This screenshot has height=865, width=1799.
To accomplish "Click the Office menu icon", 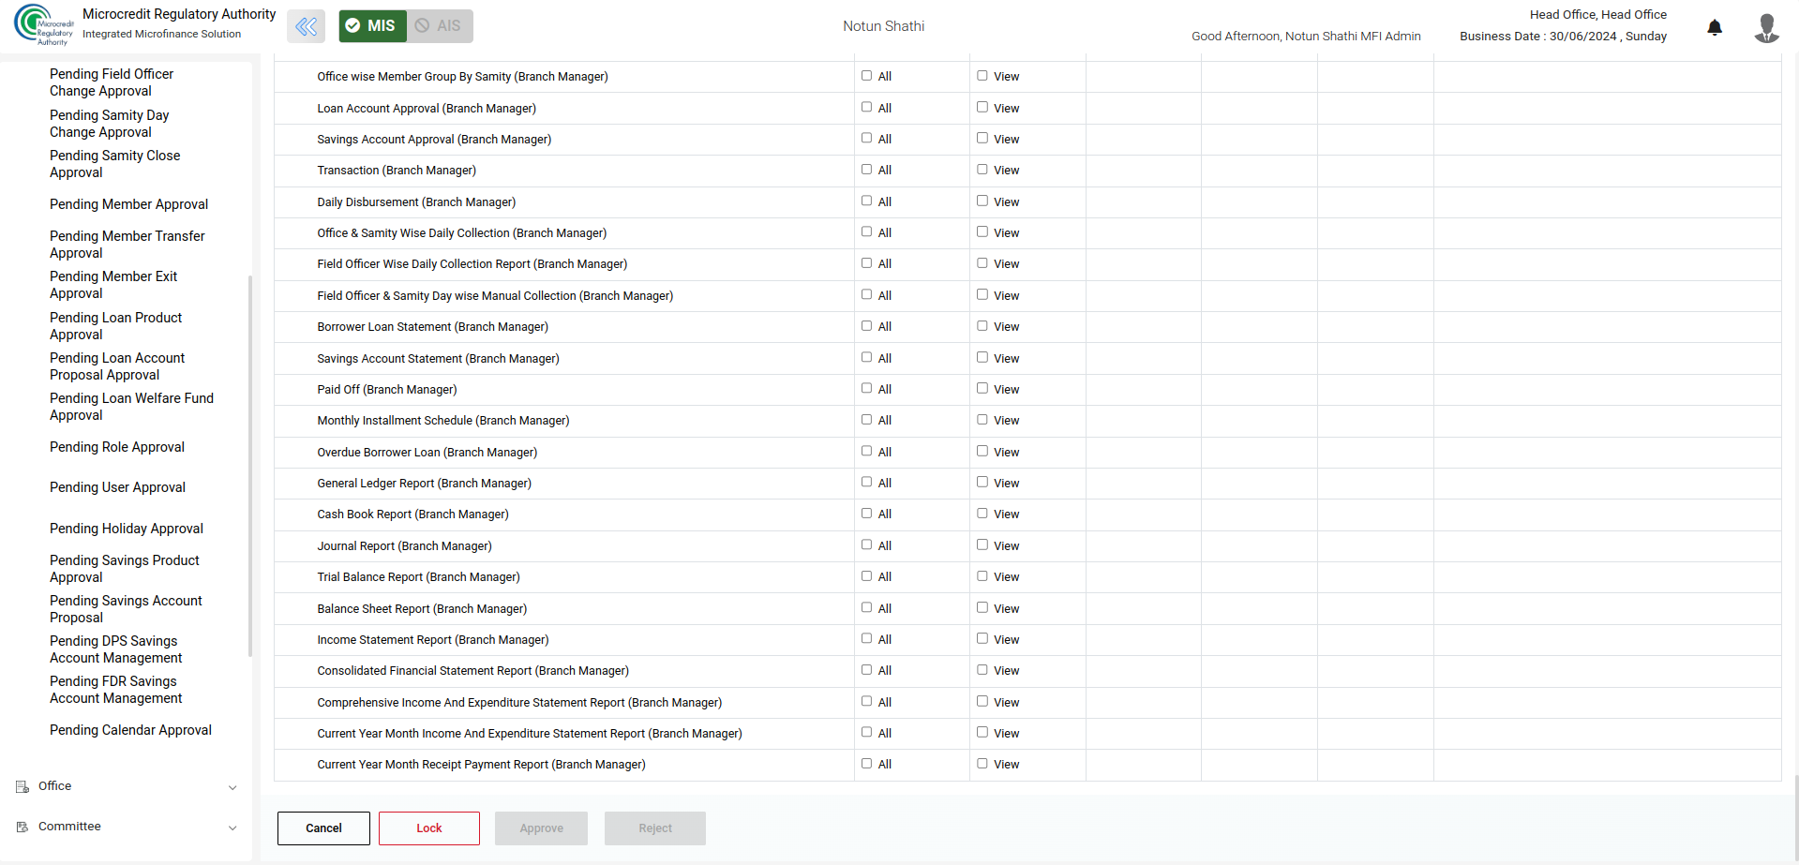I will [22, 787].
